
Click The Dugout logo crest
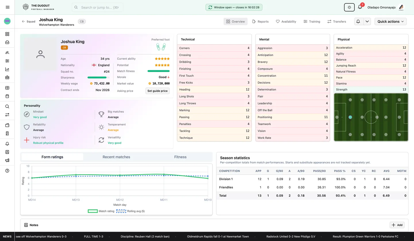coord(26,7)
